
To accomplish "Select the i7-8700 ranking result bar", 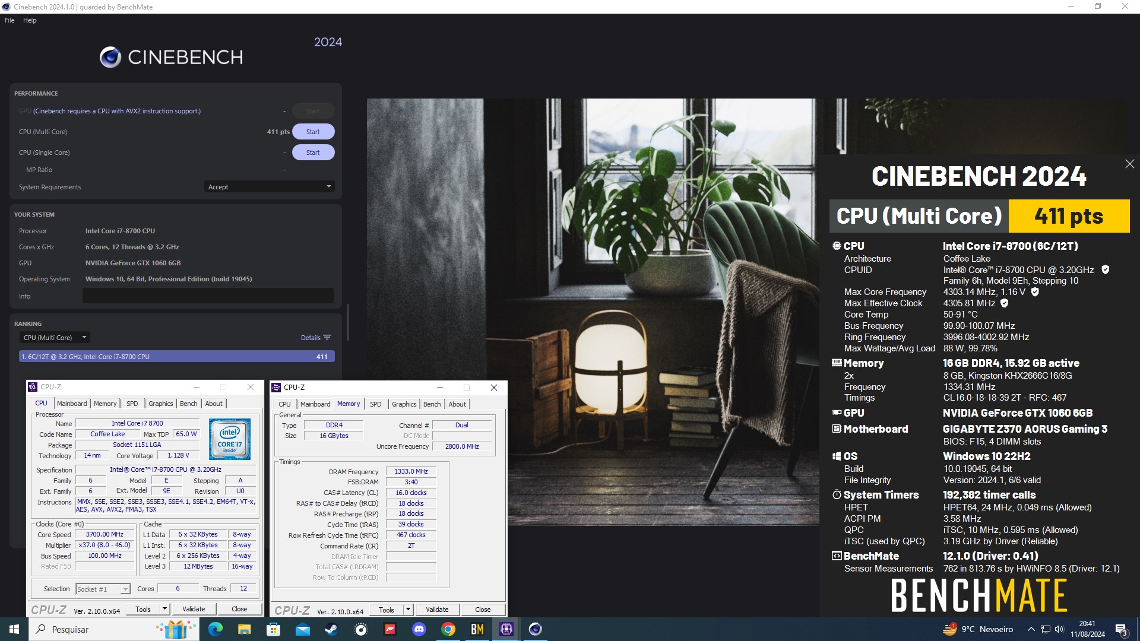I will click(x=177, y=357).
